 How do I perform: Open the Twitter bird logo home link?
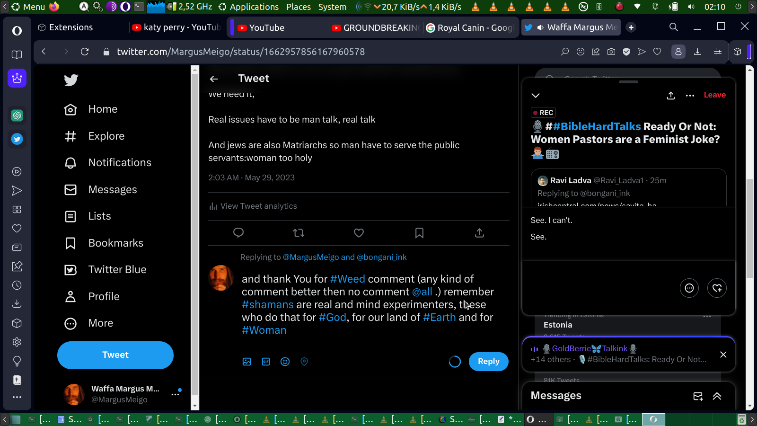[71, 80]
